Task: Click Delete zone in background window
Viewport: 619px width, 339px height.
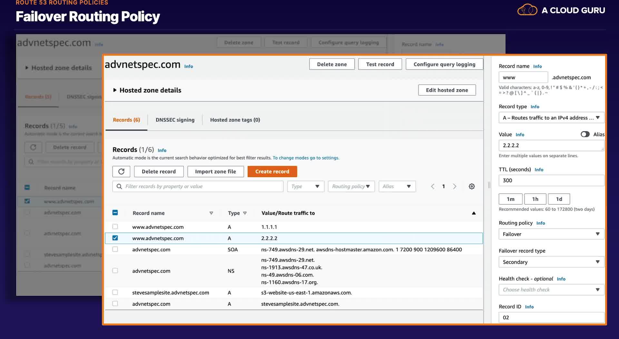Action: pyautogui.click(x=239, y=43)
